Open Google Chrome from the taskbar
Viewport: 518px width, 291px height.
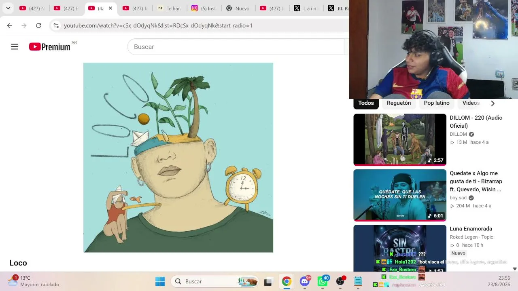287,282
